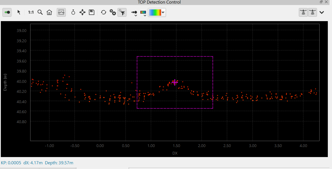Click the right sonar beam button
The height and width of the screenshot is (169, 332).
313,13
